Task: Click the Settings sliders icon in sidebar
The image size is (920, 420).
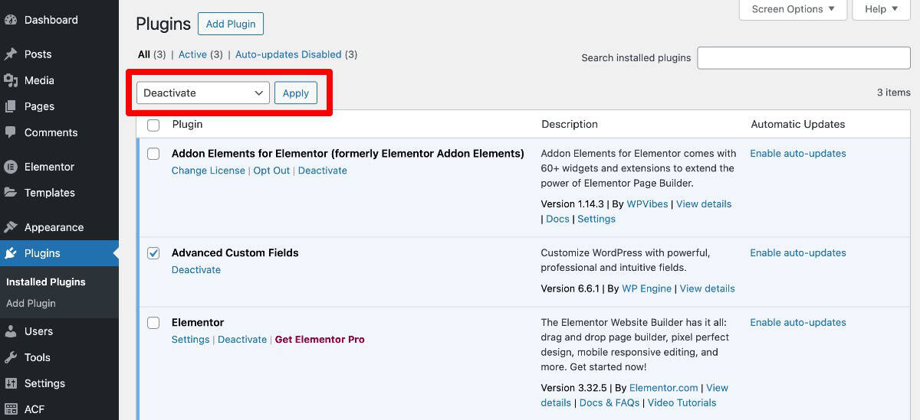Action: click(11, 383)
